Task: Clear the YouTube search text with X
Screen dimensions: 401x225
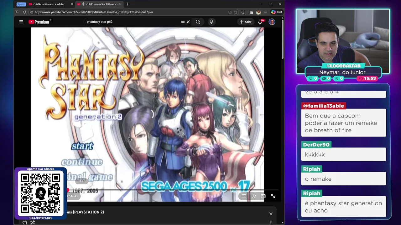Action: [188, 22]
